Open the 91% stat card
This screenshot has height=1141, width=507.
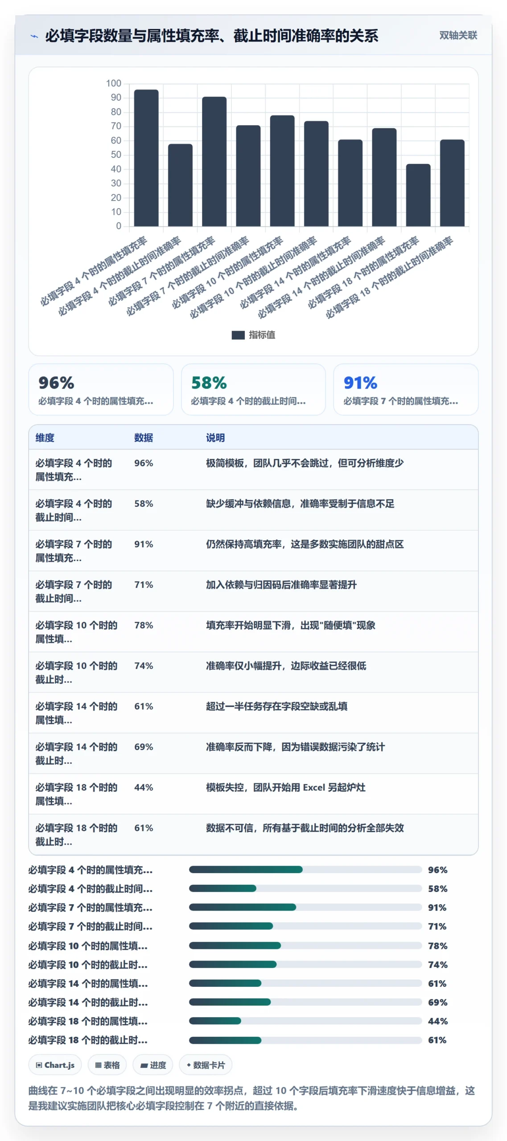tap(406, 390)
